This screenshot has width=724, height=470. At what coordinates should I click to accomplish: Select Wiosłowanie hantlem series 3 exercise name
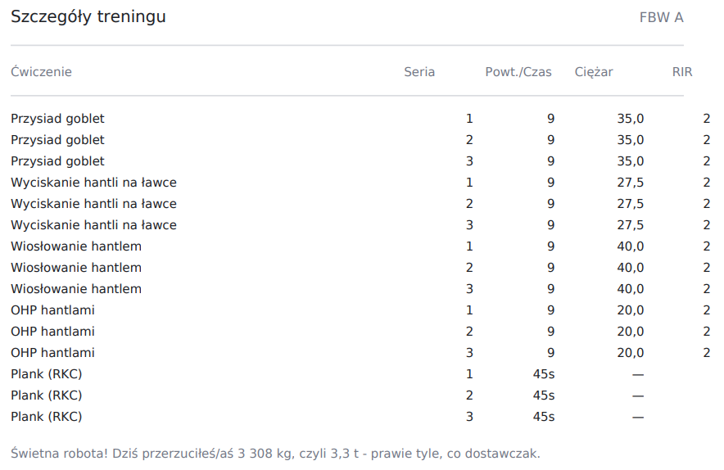click(x=76, y=289)
